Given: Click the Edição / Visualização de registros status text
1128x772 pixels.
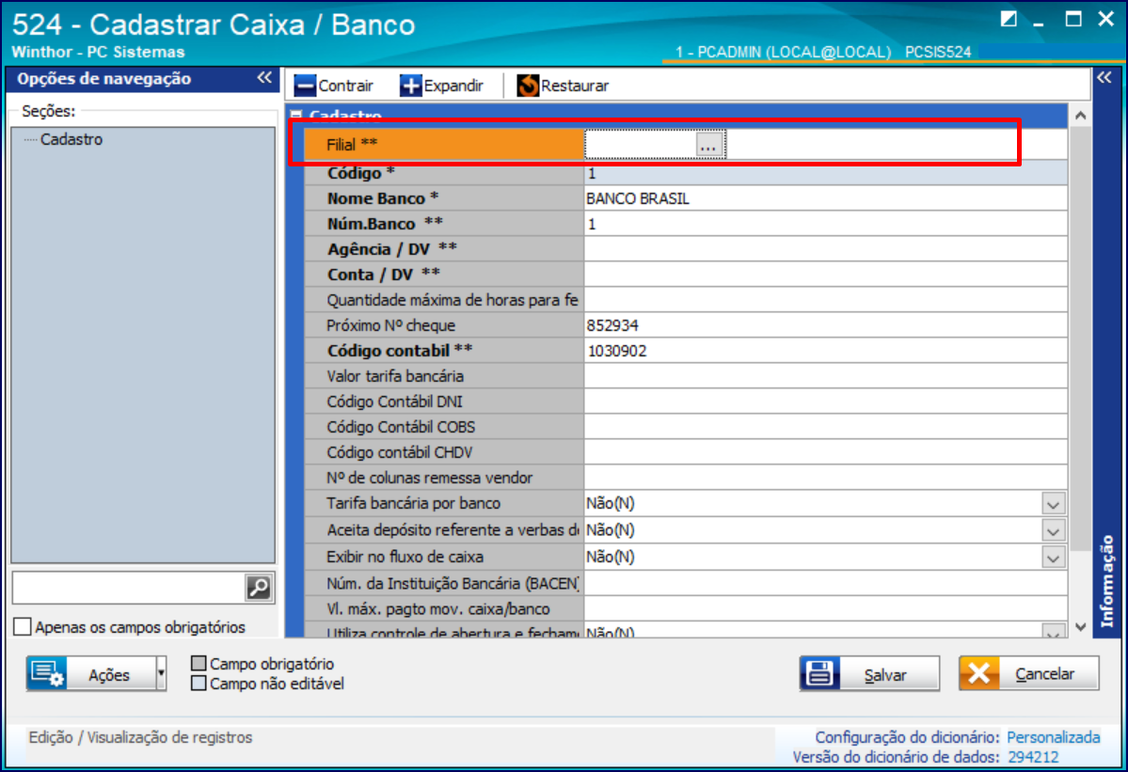Looking at the screenshot, I should tap(140, 737).
